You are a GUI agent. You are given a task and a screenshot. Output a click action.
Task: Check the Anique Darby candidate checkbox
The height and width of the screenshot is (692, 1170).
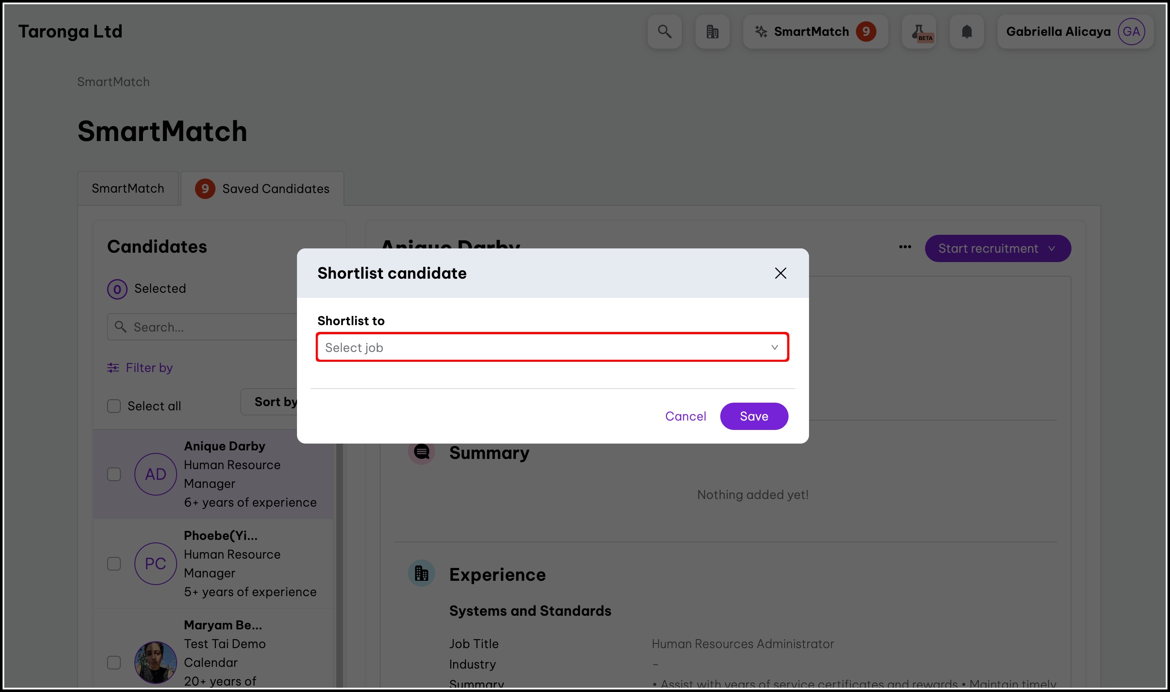(x=114, y=474)
